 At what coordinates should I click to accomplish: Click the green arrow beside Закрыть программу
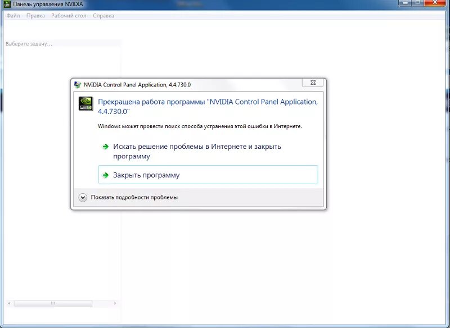(106, 175)
